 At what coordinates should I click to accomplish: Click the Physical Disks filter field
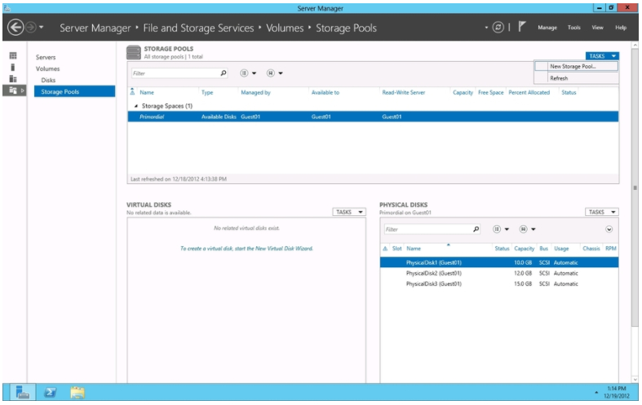pyautogui.click(x=427, y=230)
